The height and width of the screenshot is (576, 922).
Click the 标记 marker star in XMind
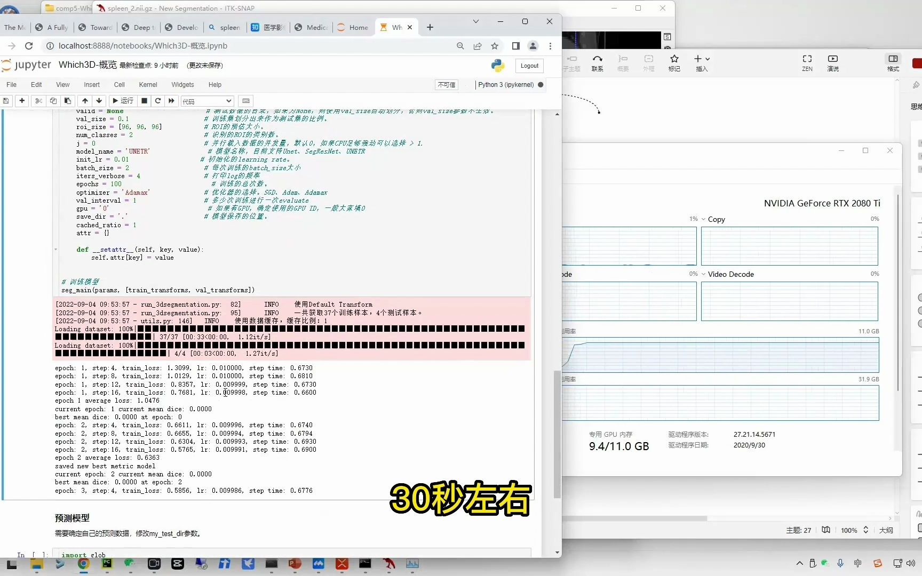[674, 63]
